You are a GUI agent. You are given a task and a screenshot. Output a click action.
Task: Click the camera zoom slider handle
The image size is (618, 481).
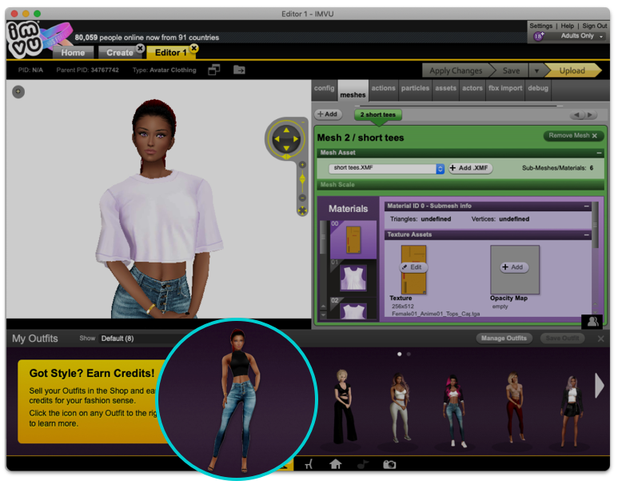pyautogui.click(x=302, y=179)
